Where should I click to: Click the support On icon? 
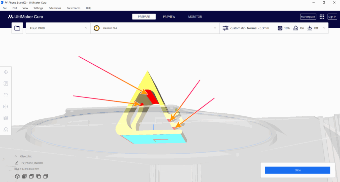click(x=296, y=28)
